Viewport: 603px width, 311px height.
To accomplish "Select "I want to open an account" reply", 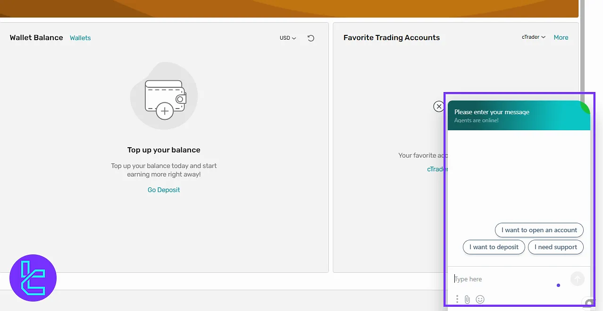I will 539,230.
